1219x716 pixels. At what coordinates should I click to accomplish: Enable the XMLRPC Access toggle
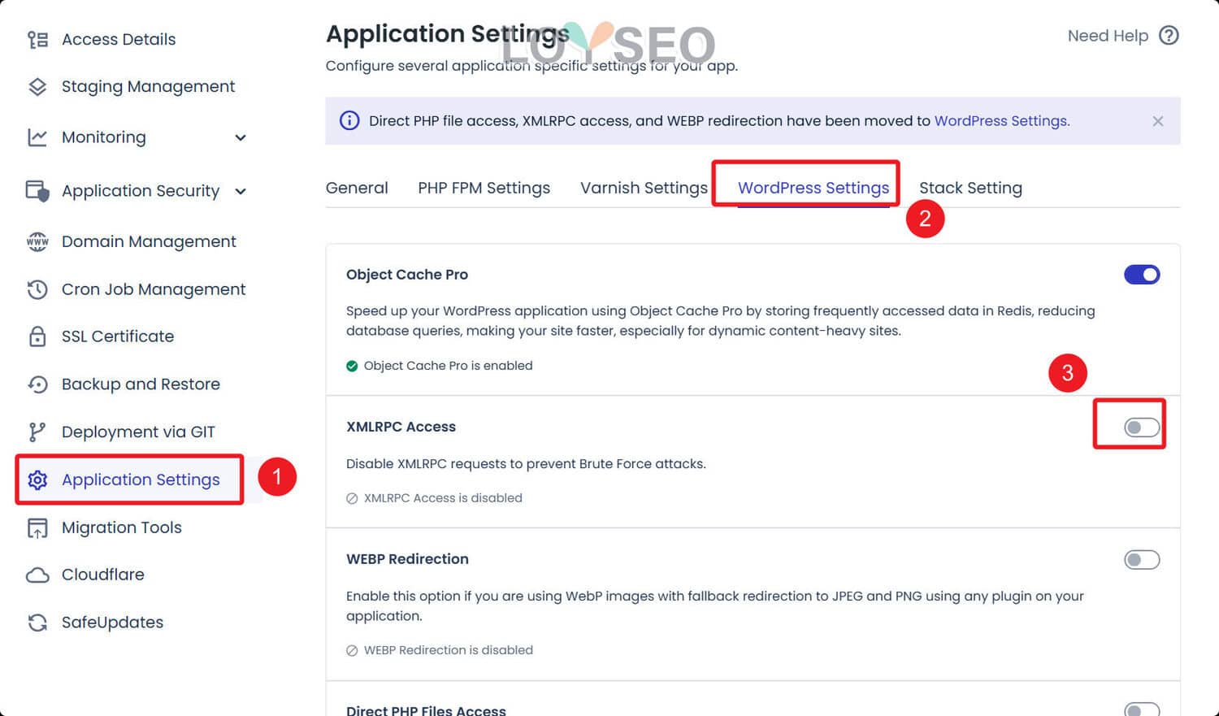1141,427
